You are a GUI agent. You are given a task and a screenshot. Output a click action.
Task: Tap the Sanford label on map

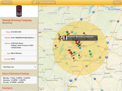click(58, 62)
